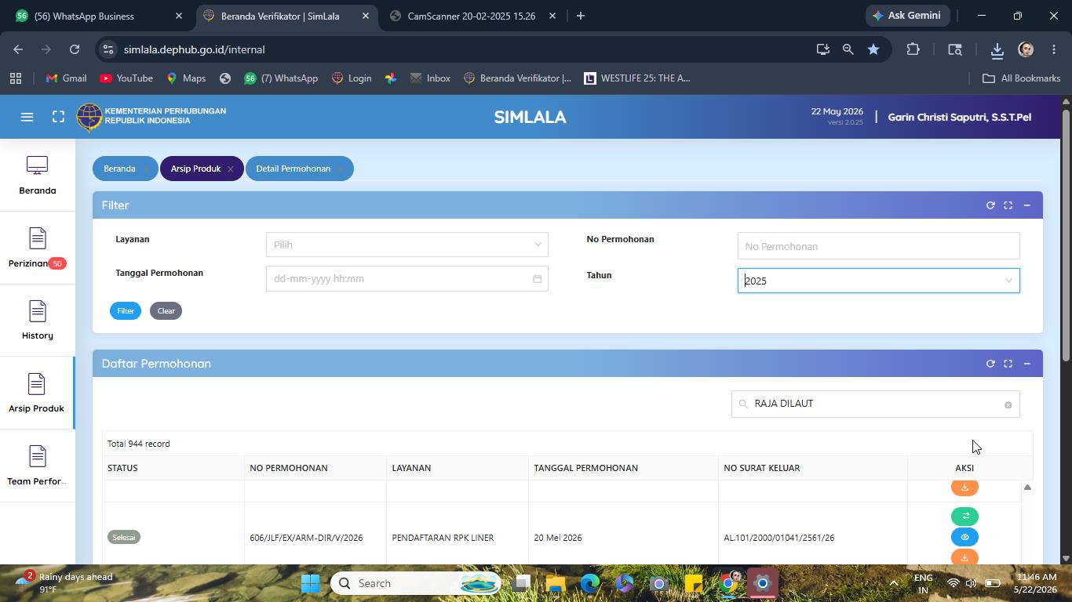The width and height of the screenshot is (1072, 602).
Task: Collapse the Filter panel
Action: coord(1026,205)
